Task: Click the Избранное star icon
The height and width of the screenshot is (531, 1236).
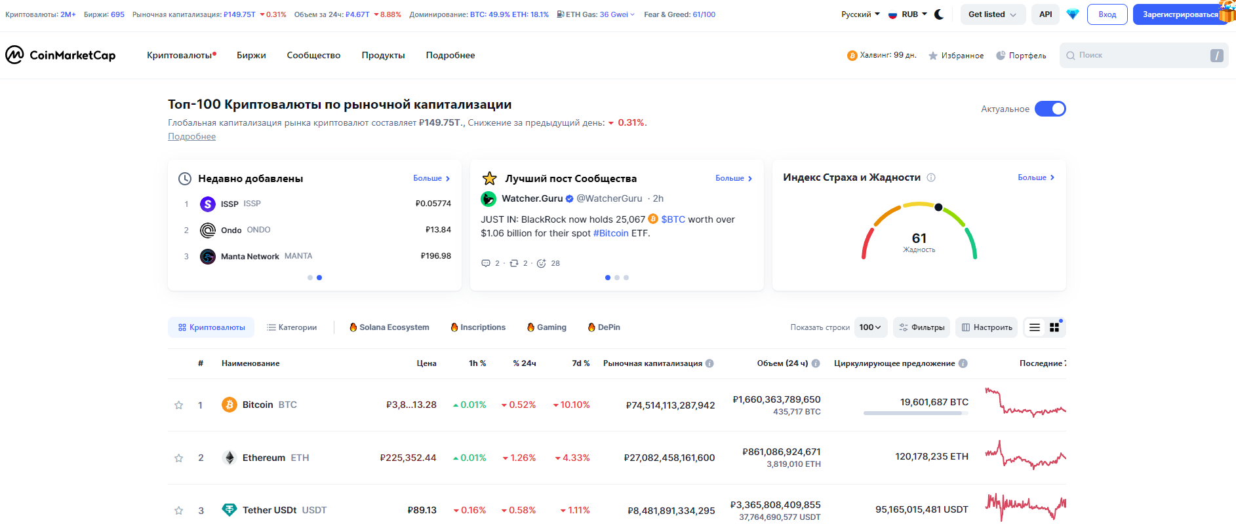Action: tap(933, 56)
